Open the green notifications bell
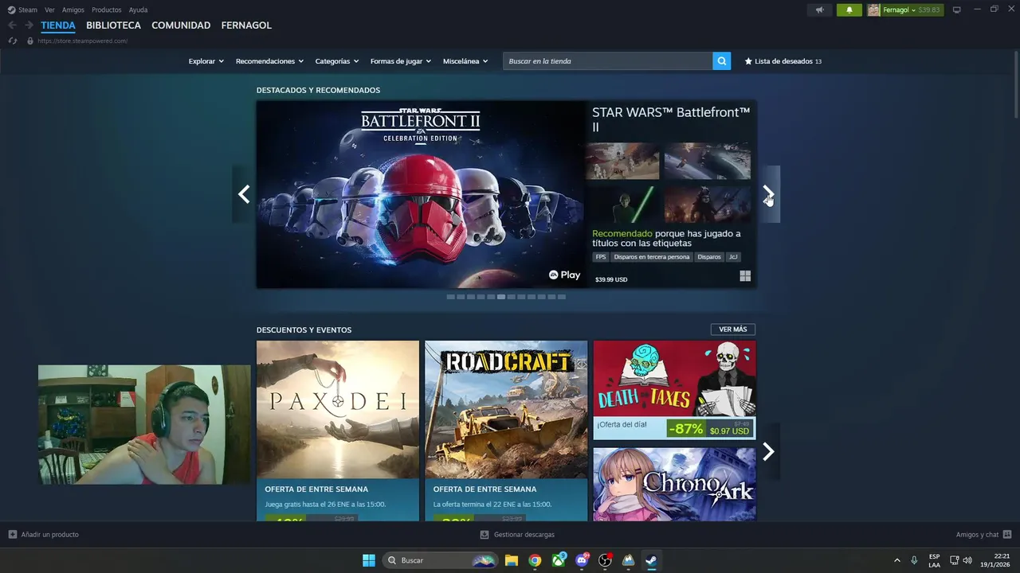This screenshot has width=1020, height=573. 849,10
